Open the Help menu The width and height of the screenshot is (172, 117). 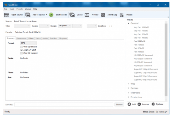(x=35, y=9)
